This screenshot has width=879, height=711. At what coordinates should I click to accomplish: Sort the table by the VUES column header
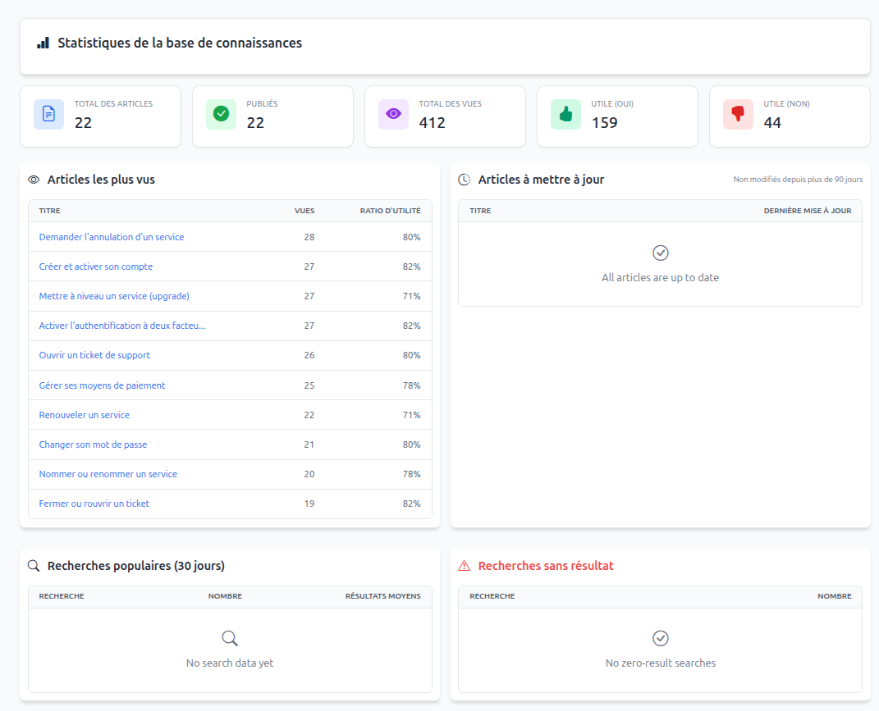point(304,211)
